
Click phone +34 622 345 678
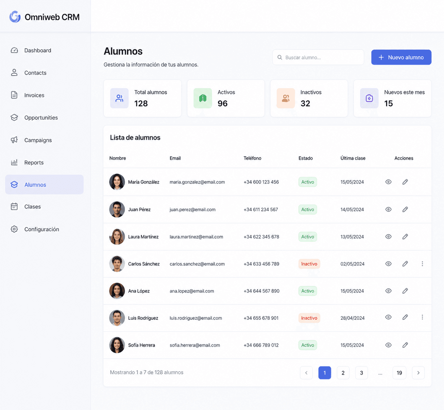click(261, 237)
